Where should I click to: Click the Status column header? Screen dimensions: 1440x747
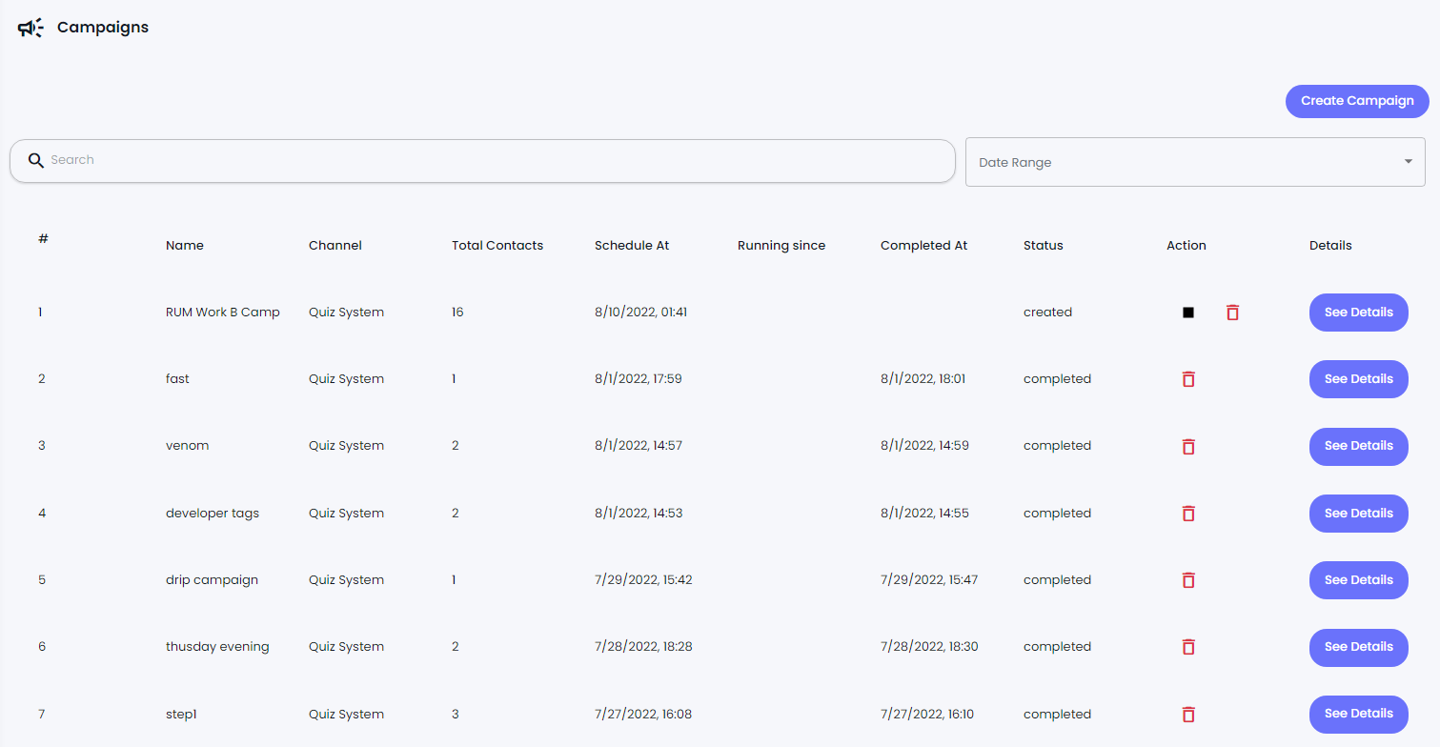coord(1044,246)
